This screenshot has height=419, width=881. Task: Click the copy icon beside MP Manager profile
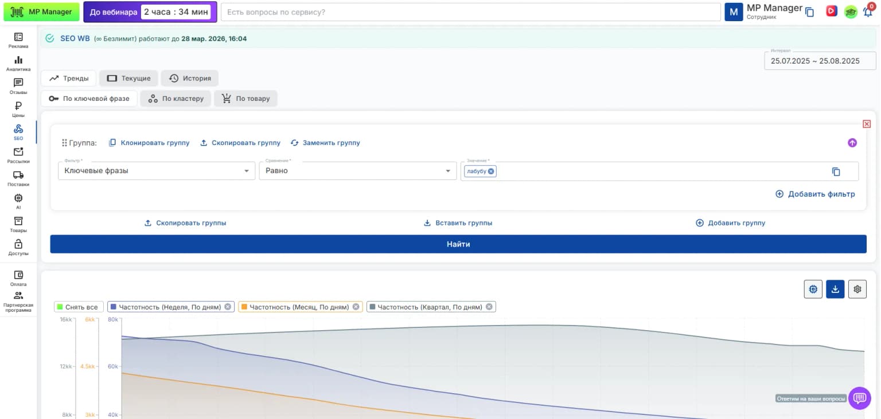(x=809, y=11)
